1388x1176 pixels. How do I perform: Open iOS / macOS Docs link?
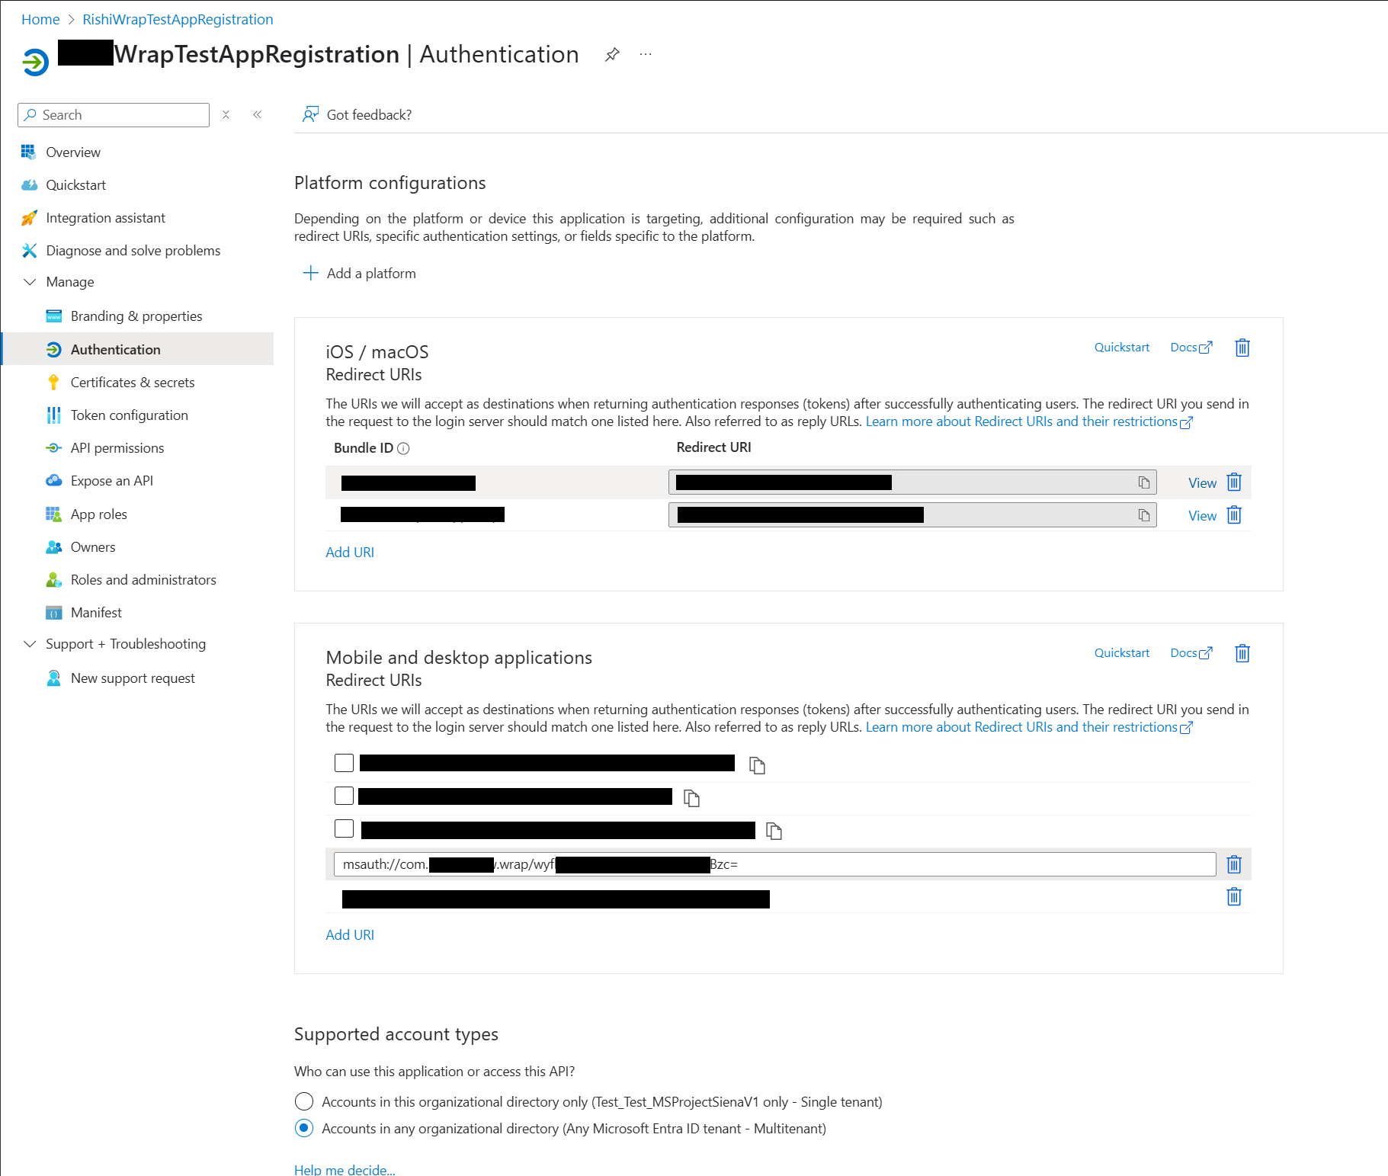[x=1191, y=347]
